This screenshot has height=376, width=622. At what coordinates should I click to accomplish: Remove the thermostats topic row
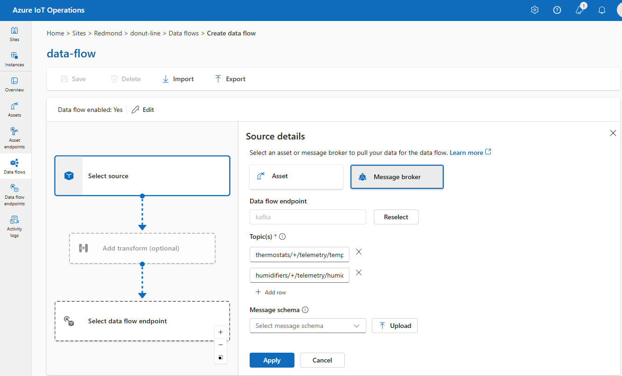[x=359, y=252]
